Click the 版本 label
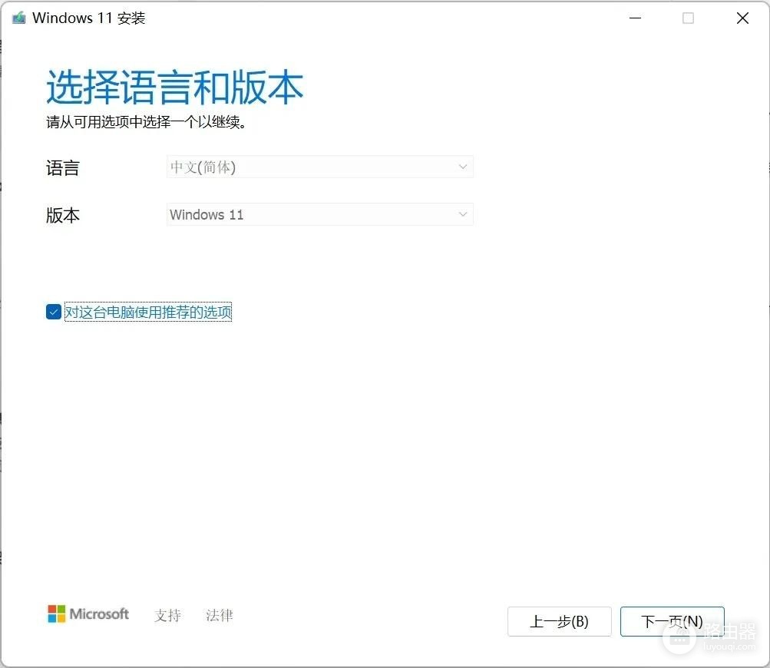 pos(63,215)
